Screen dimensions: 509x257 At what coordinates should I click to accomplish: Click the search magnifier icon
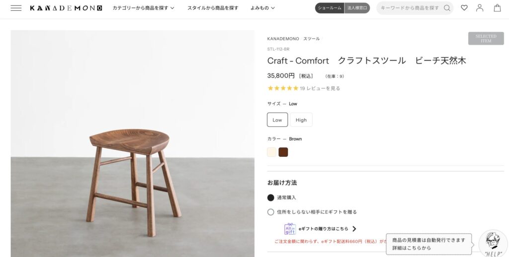click(x=447, y=8)
